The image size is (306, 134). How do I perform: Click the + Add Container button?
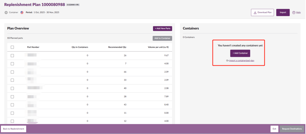tap(240, 53)
